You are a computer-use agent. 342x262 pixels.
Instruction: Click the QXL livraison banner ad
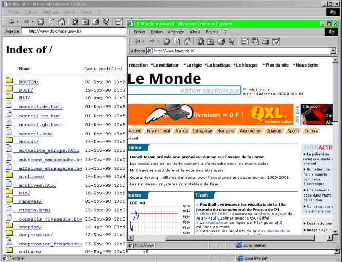210,115
